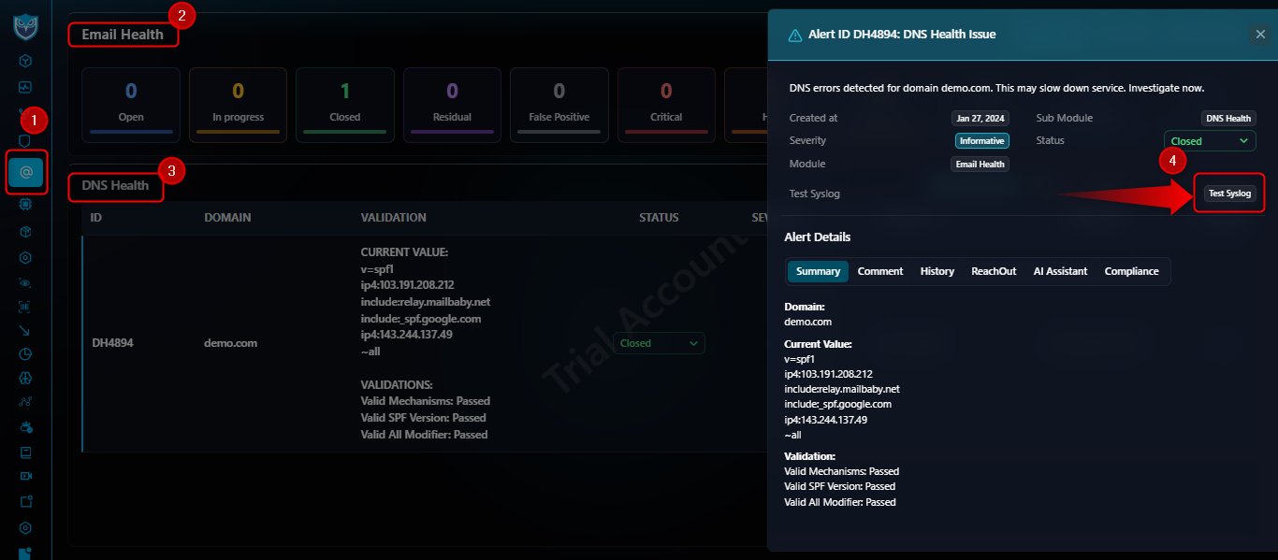The image size is (1278, 560).
Task: Click the warning triangle icon in the alert header
Action: (x=795, y=35)
